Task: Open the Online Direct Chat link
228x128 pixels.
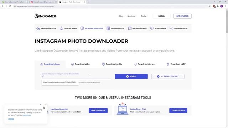Action: [x=138, y=109]
